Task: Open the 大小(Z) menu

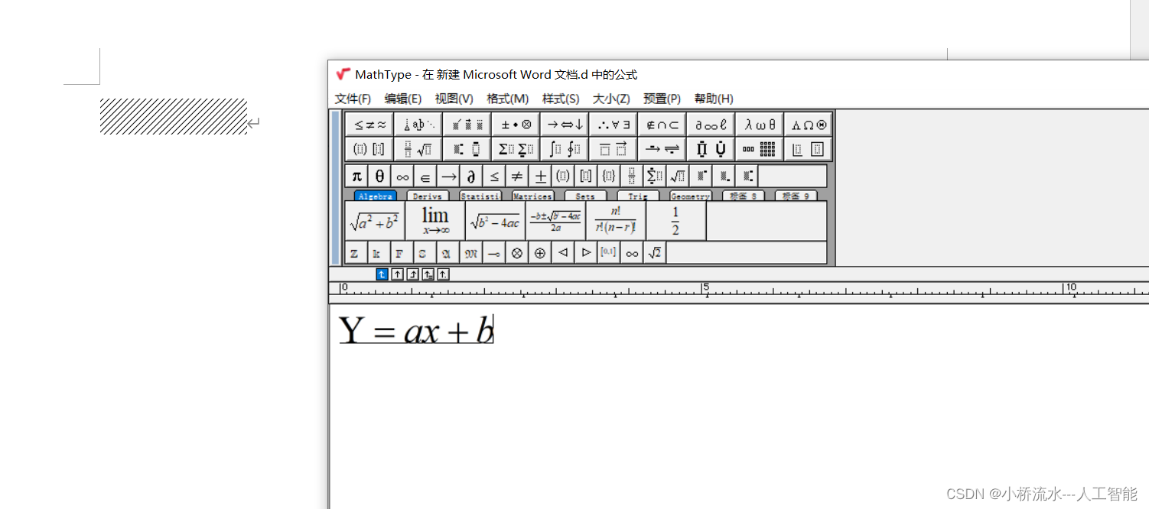Action: click(611, 99)
